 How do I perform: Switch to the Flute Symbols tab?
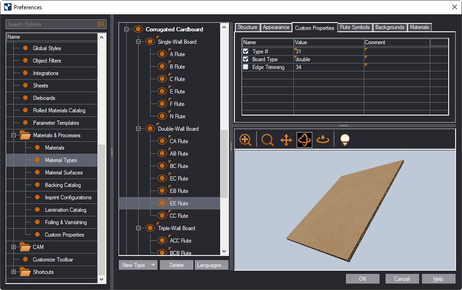354,28
